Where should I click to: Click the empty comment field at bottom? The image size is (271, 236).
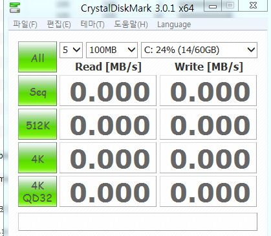point(138,222)
